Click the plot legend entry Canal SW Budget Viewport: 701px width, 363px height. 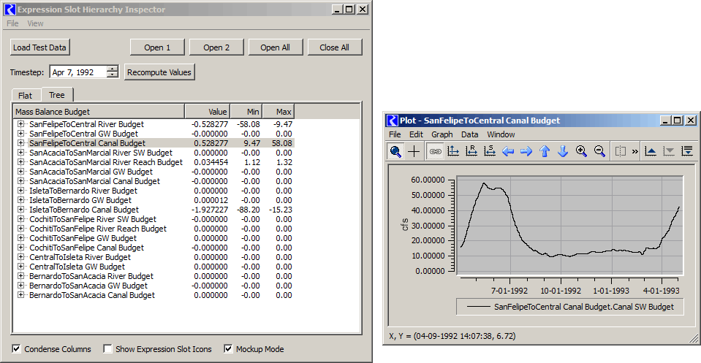tap(570, 307)
